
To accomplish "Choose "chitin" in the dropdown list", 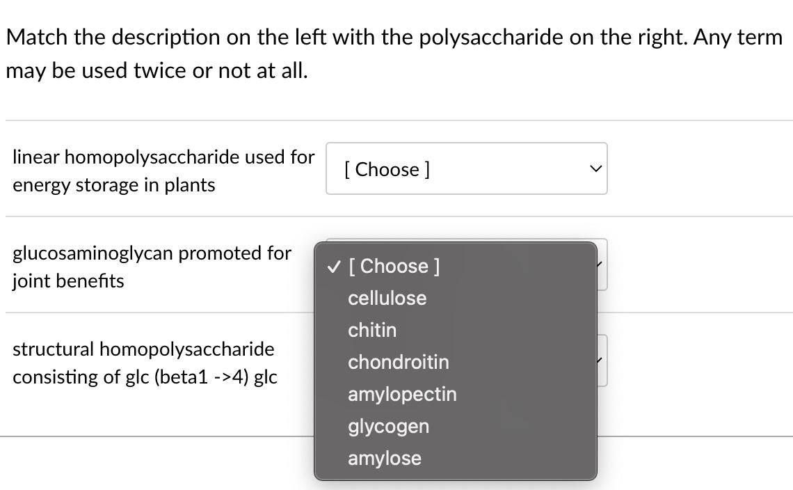I will (x=372, y=330).
